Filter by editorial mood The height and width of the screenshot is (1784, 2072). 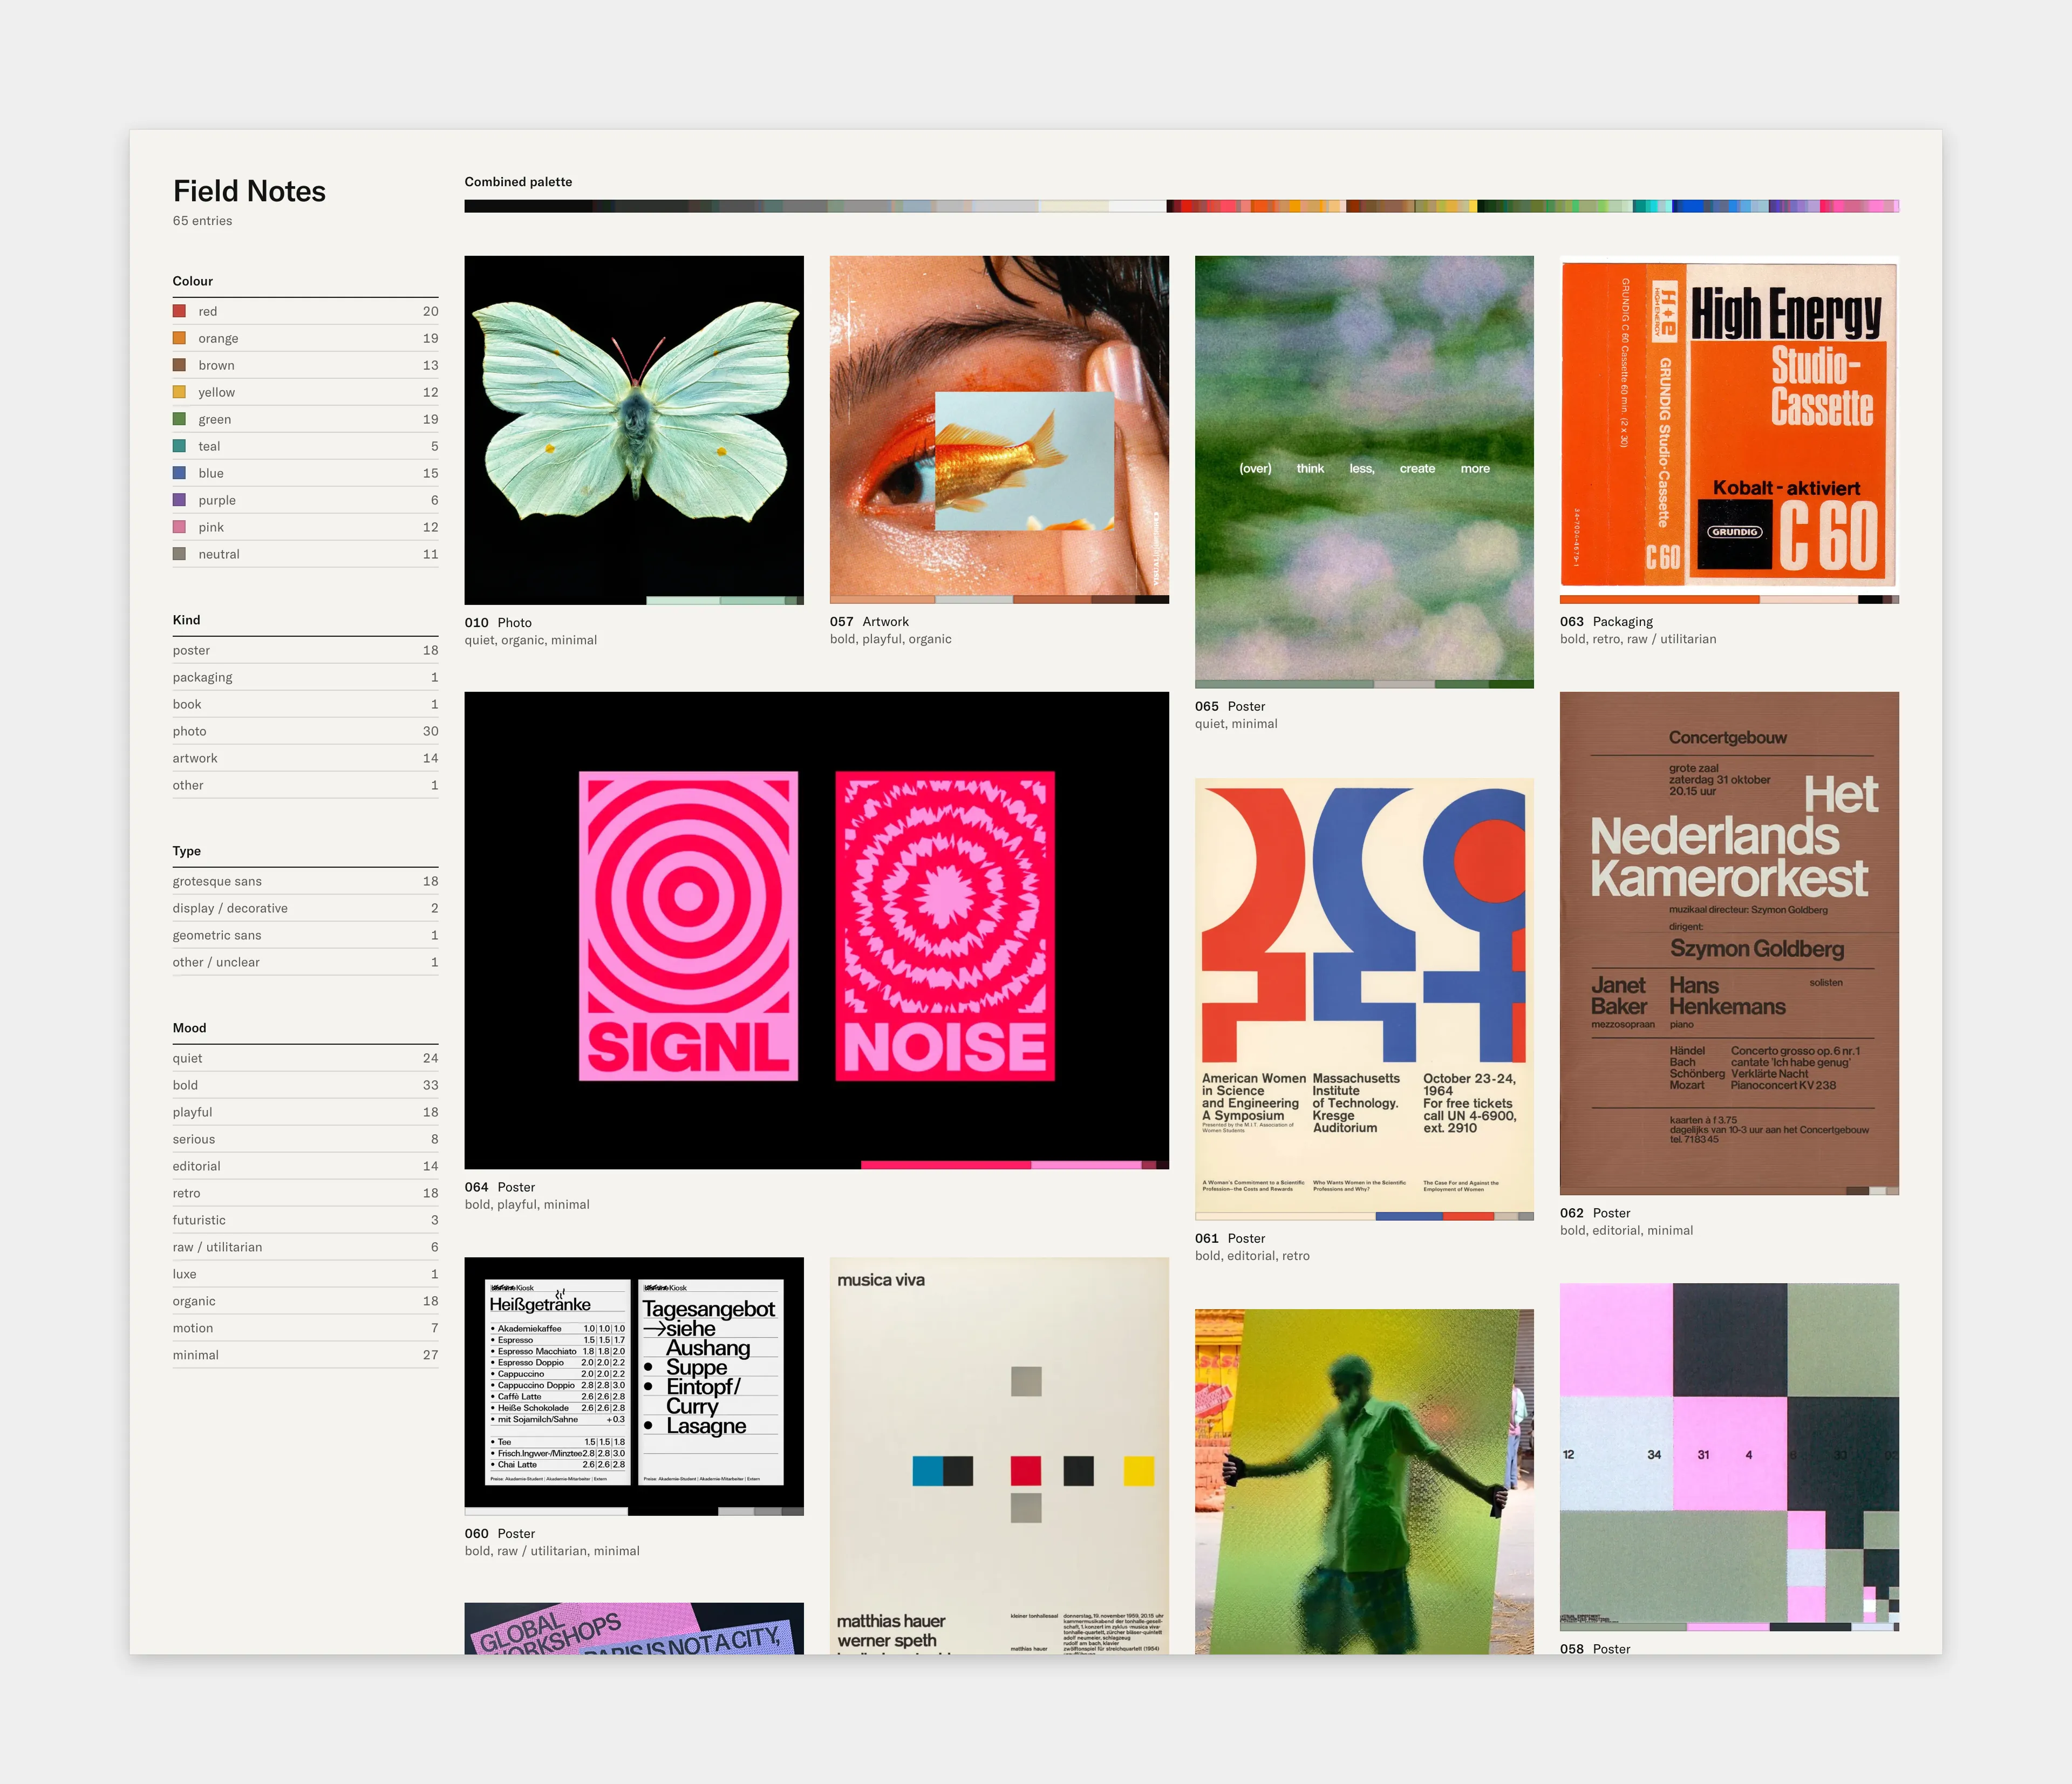305,1166
